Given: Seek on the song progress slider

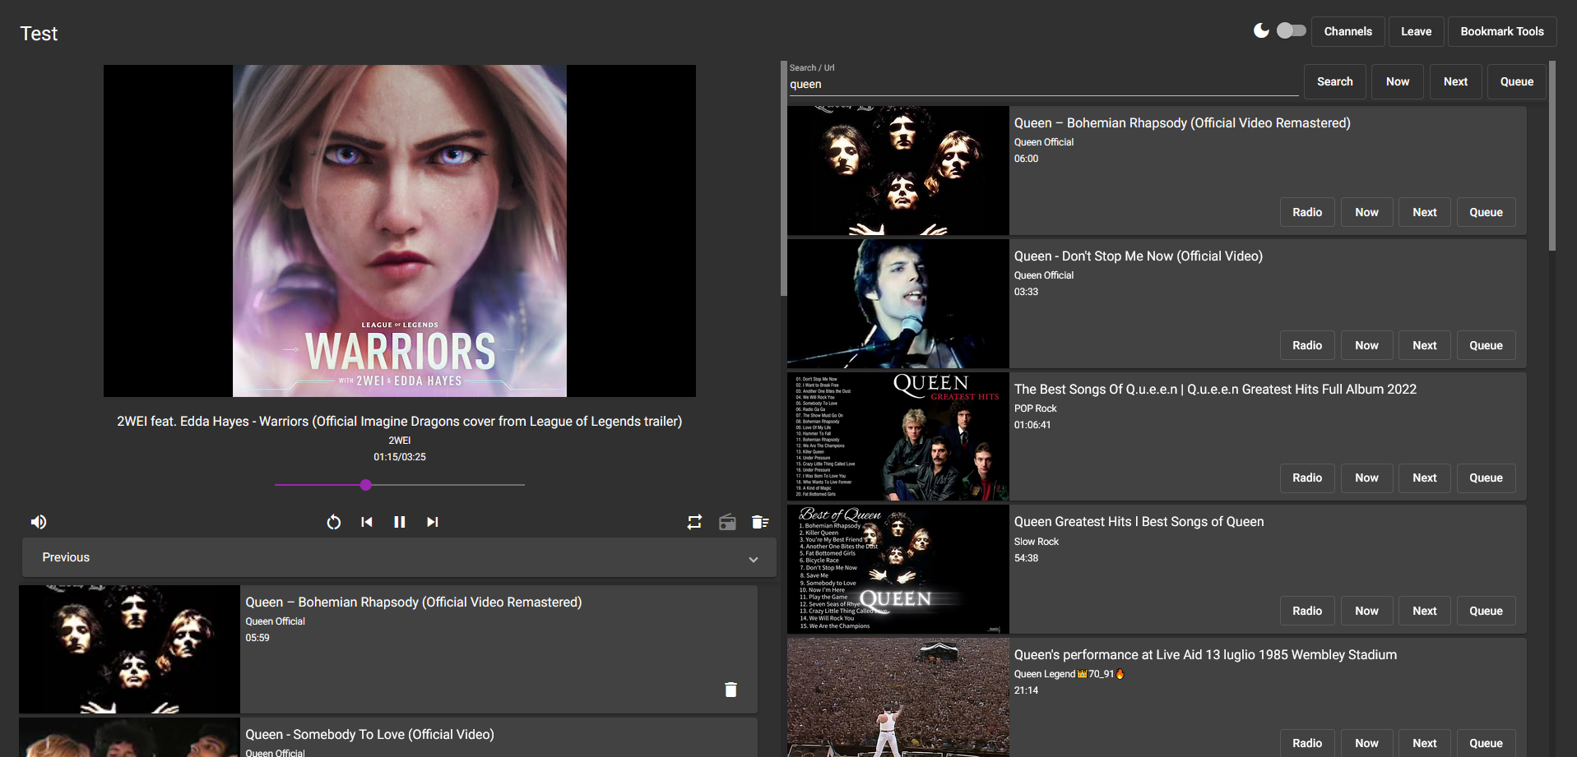Looking at the screenshot, I should 400,485.
